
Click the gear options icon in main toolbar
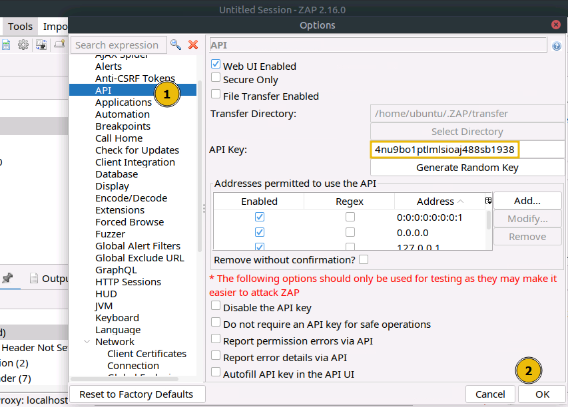click(23, 45)
